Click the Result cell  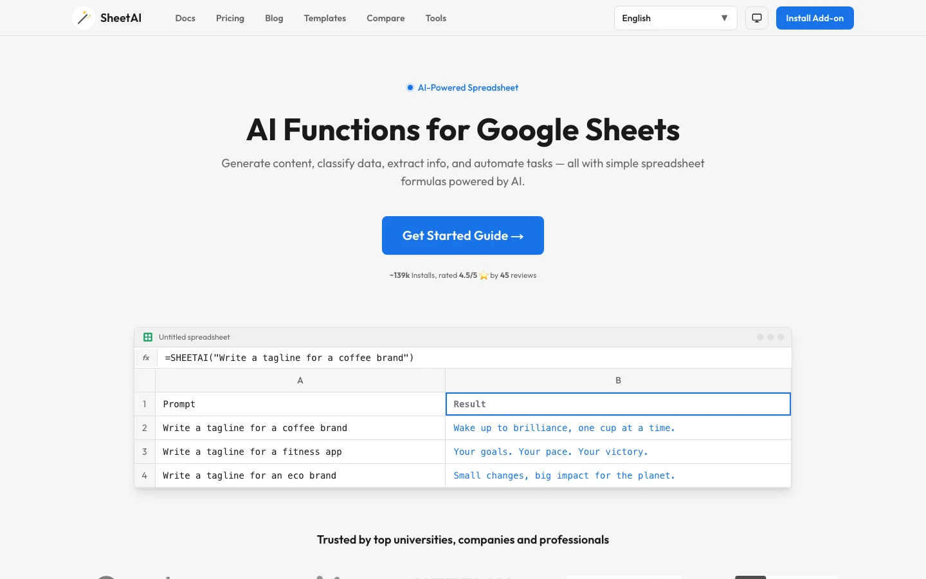(x=618, y=404)
